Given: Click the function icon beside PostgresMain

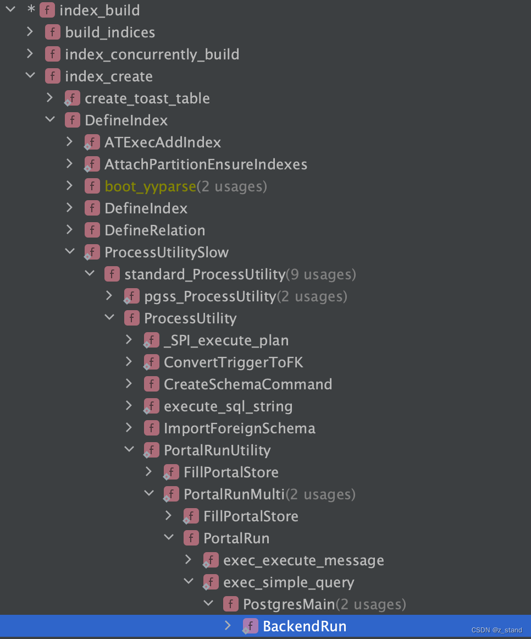Looking at the screenshot, I should click(x=230, y=604).
